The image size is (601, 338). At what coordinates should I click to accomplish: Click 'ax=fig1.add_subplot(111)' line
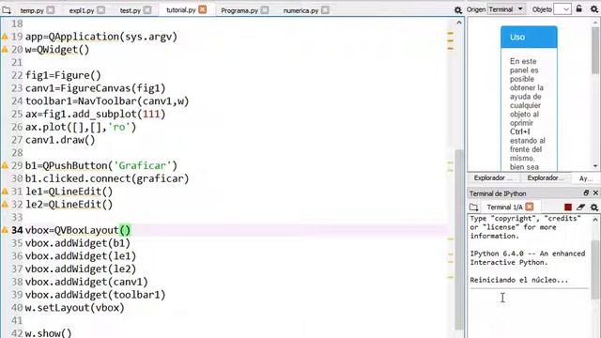coord(96,115)
